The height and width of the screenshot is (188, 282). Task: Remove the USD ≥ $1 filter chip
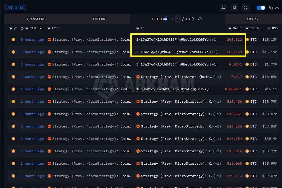15,8
